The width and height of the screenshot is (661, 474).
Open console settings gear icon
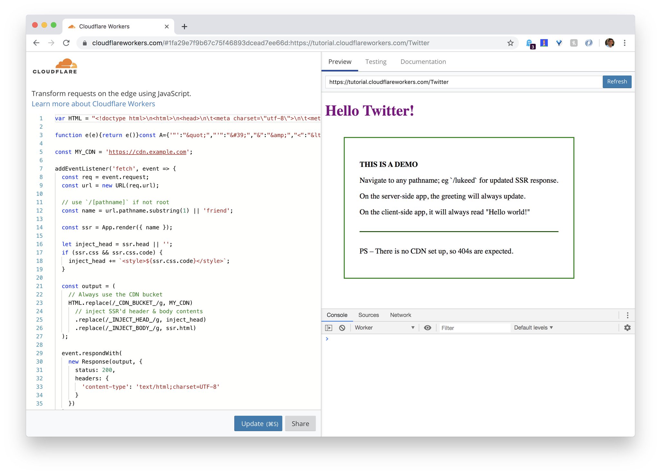click(627, 328)
